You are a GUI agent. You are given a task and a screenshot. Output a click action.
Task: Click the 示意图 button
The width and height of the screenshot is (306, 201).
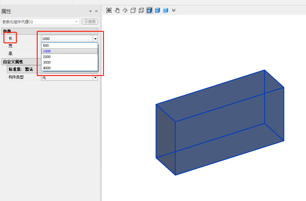coord(90,22)
